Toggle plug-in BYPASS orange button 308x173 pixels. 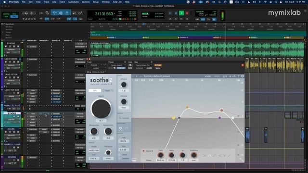click(x=158, y=65)
